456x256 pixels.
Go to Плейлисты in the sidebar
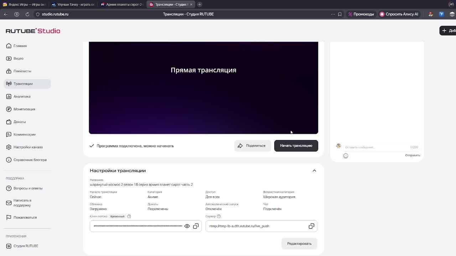pos(27,71)
